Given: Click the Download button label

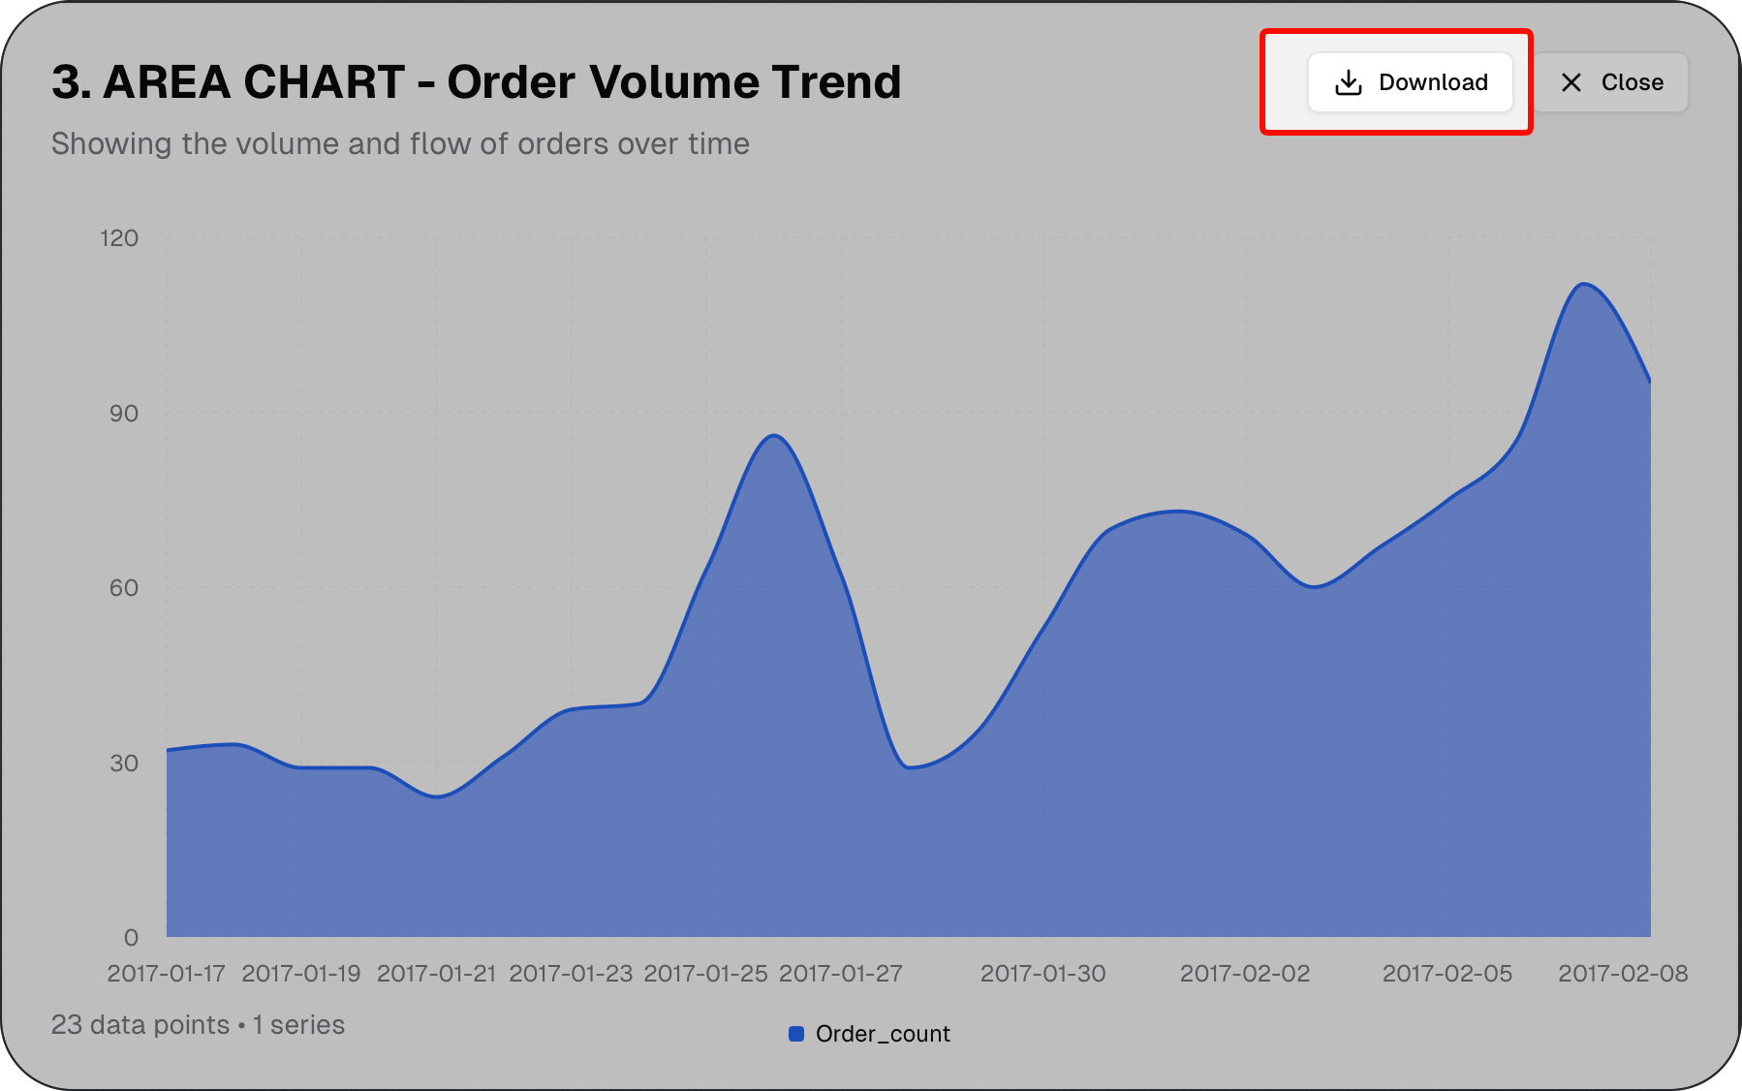Looking at the screenshot, I should coord(1433,82).
